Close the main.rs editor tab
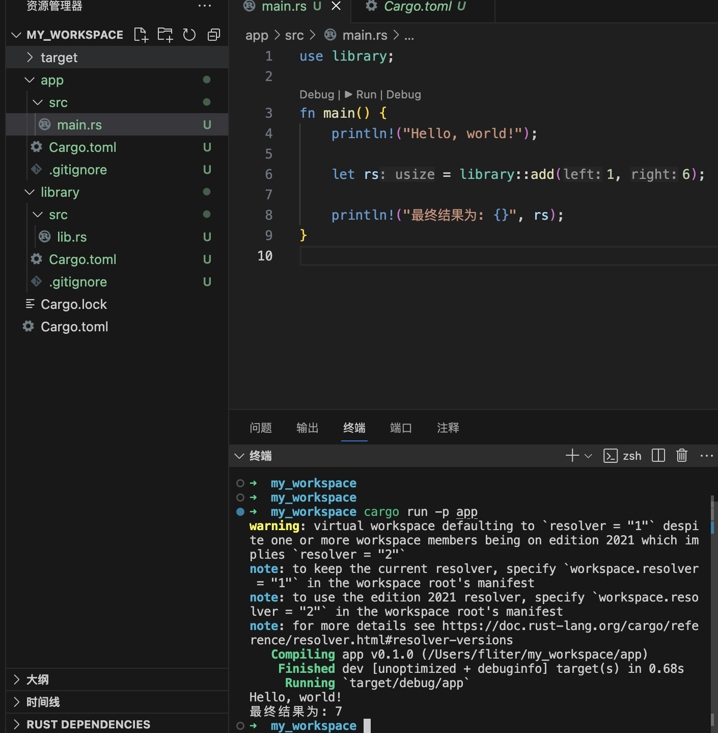718x733 pixels. [x=336, y=6]
